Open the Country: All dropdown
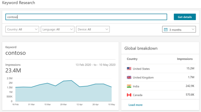 click(22, 29)
